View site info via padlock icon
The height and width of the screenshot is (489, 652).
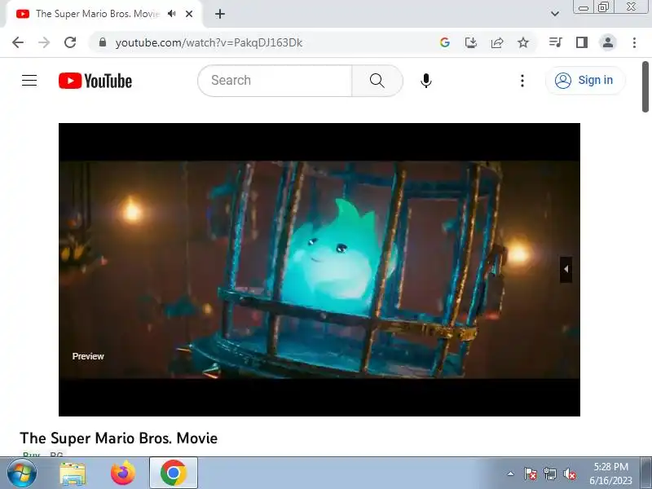point(103,42)
